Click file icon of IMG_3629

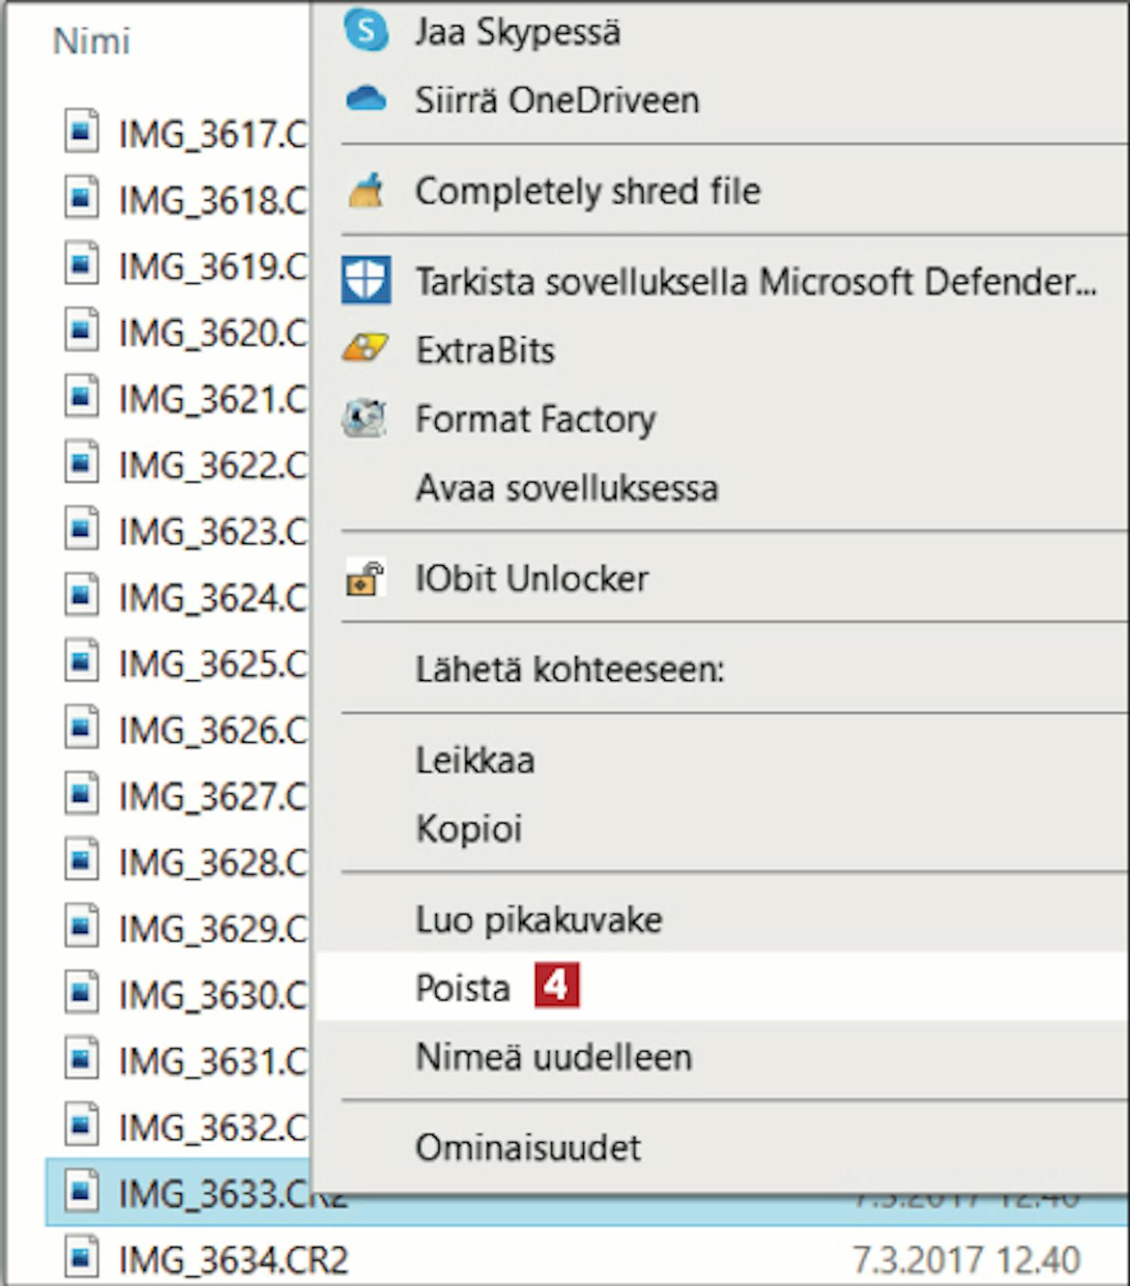[x=81, y=927]
